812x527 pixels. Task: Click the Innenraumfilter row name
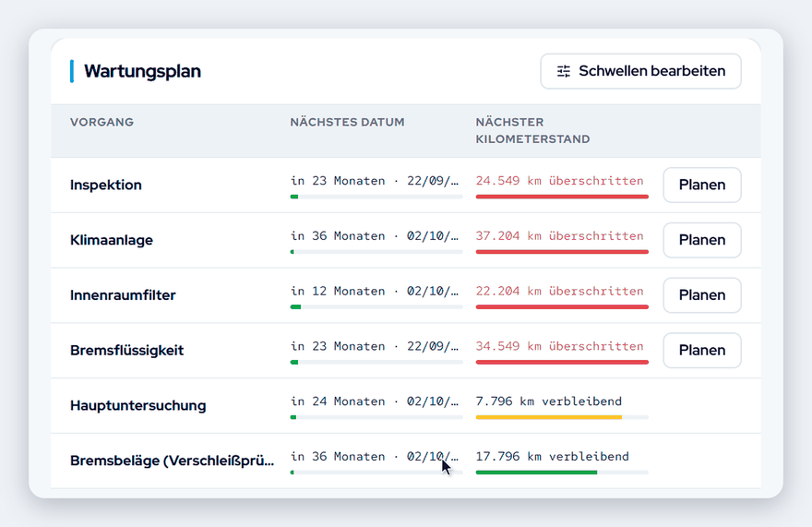click(x=123, y=295)
